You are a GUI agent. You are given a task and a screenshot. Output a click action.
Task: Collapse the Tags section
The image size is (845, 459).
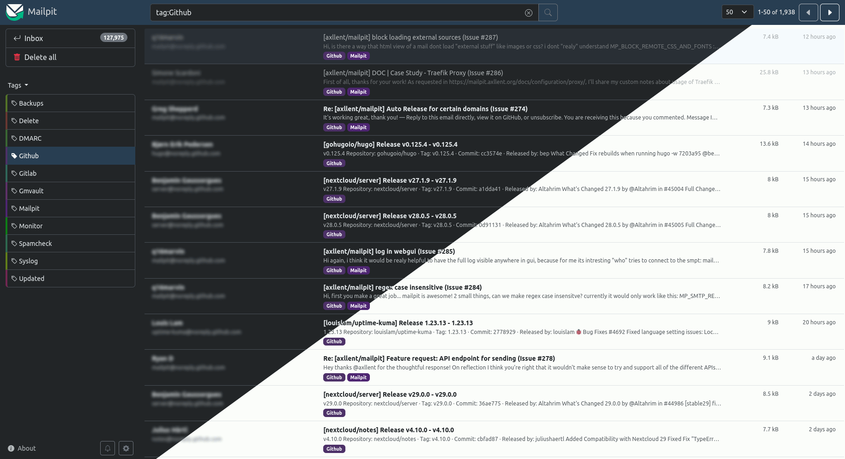click(18, 85)
